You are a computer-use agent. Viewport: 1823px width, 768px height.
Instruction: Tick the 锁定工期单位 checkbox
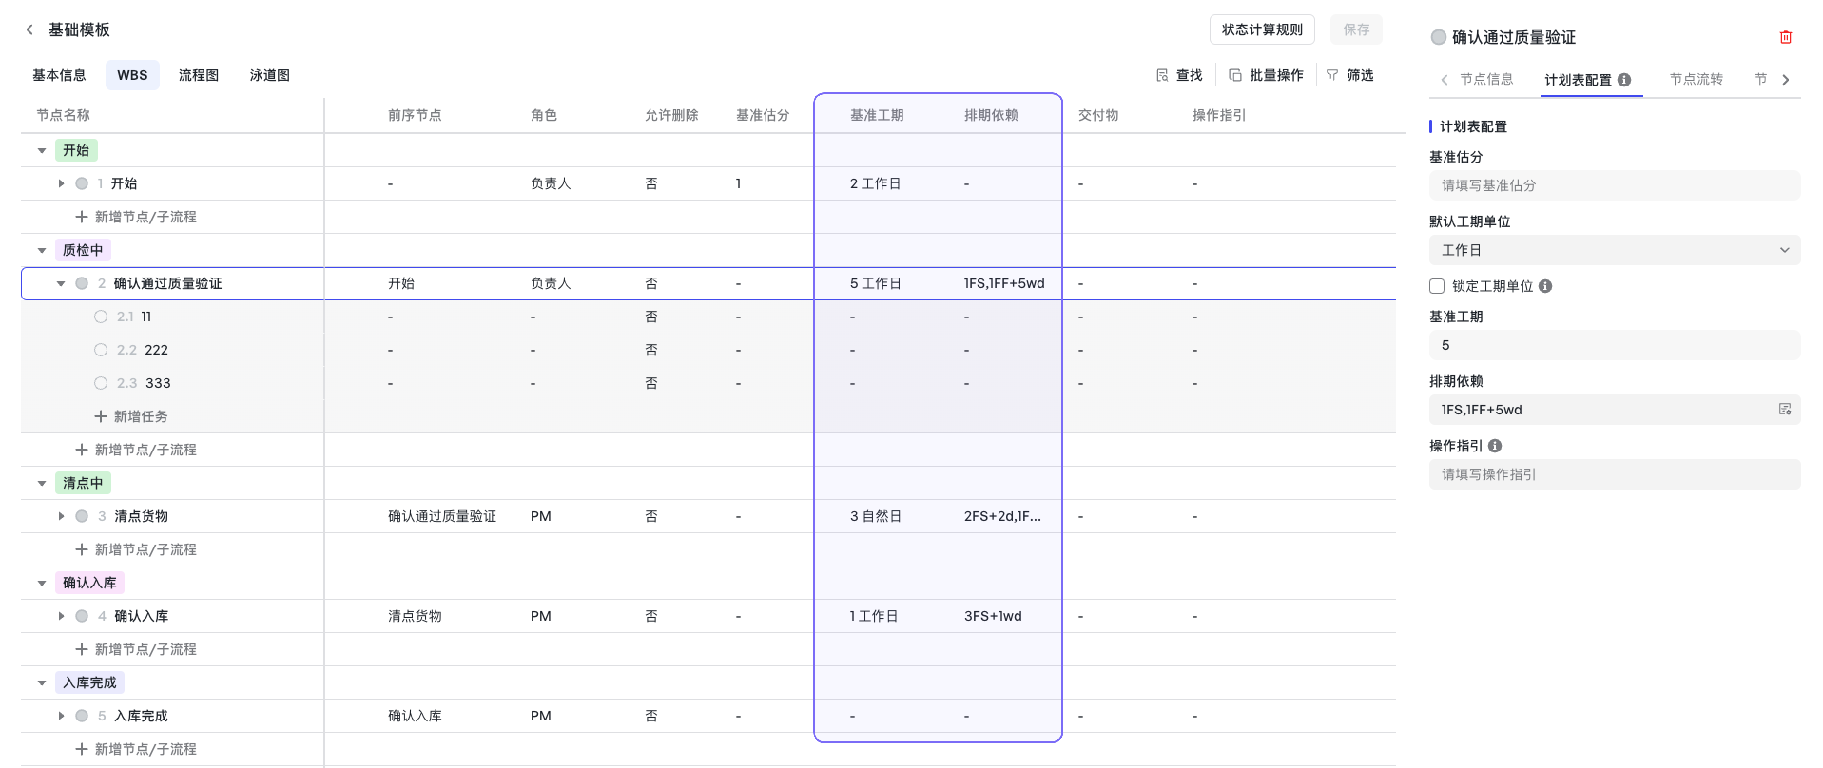1436,287
